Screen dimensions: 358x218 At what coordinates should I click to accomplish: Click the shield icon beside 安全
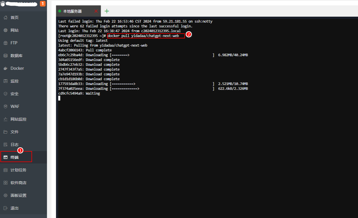(5, 94)
